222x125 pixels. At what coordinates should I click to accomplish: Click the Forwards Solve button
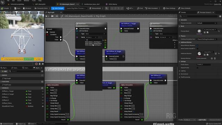coord(41,8)
